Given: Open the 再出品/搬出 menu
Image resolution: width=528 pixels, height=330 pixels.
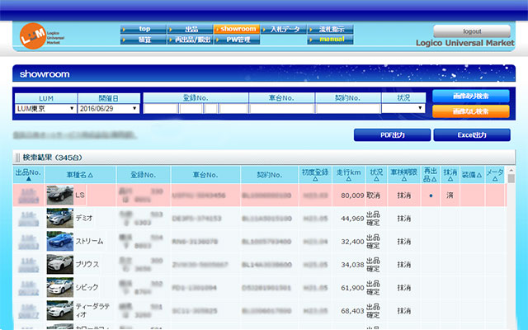Looking at the screenshot, I should (x=190, y=40).
